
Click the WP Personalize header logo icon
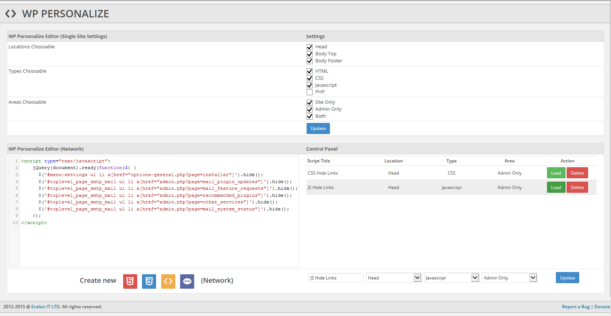click(x=10, y=14)
